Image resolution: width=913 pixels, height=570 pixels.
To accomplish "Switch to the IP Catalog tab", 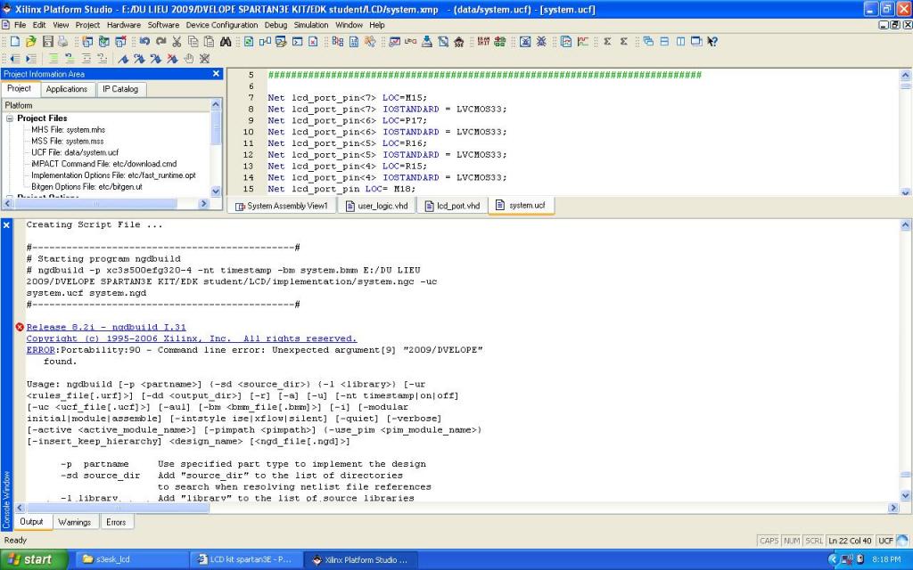I will 119,89.
